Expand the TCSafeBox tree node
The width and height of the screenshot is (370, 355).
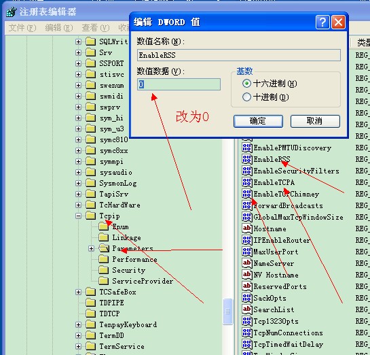[x=78, y=292]
